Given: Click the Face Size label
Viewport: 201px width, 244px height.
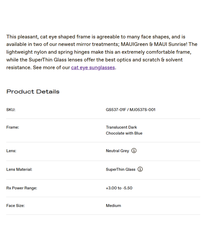Looking at the screenshot, I should click(15, 206).
